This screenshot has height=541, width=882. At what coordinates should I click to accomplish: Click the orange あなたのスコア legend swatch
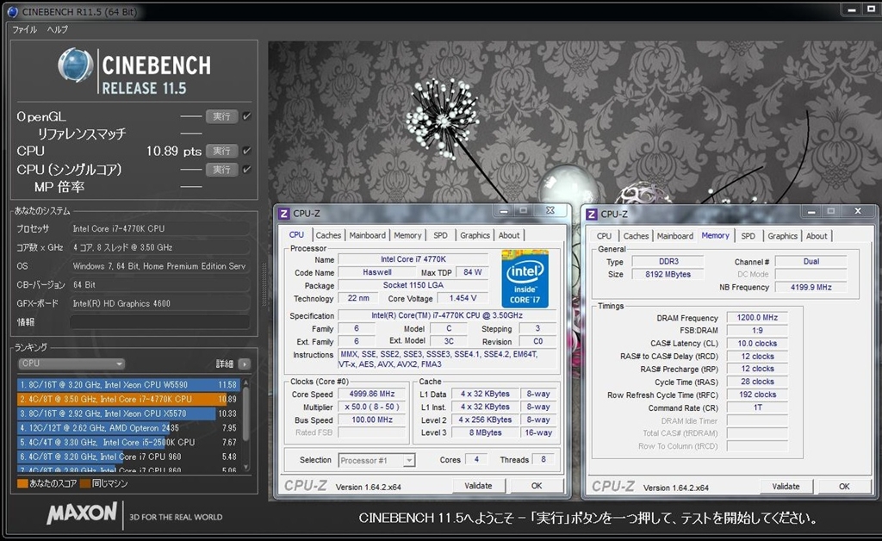click(22, 483)
